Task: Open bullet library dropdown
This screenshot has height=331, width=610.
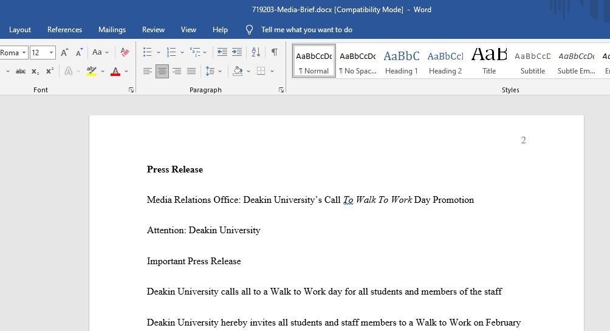Action: click(x=159, y=52)
